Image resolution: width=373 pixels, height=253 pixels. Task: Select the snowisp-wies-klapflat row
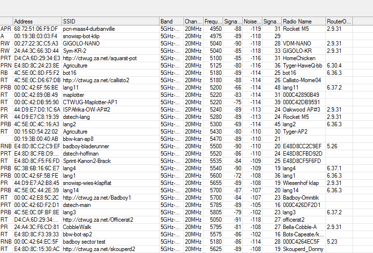tap(89, 183)
